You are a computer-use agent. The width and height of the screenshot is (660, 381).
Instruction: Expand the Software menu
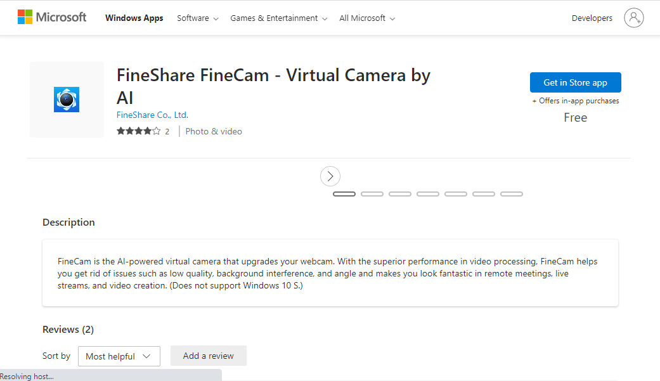click(197, 18)
